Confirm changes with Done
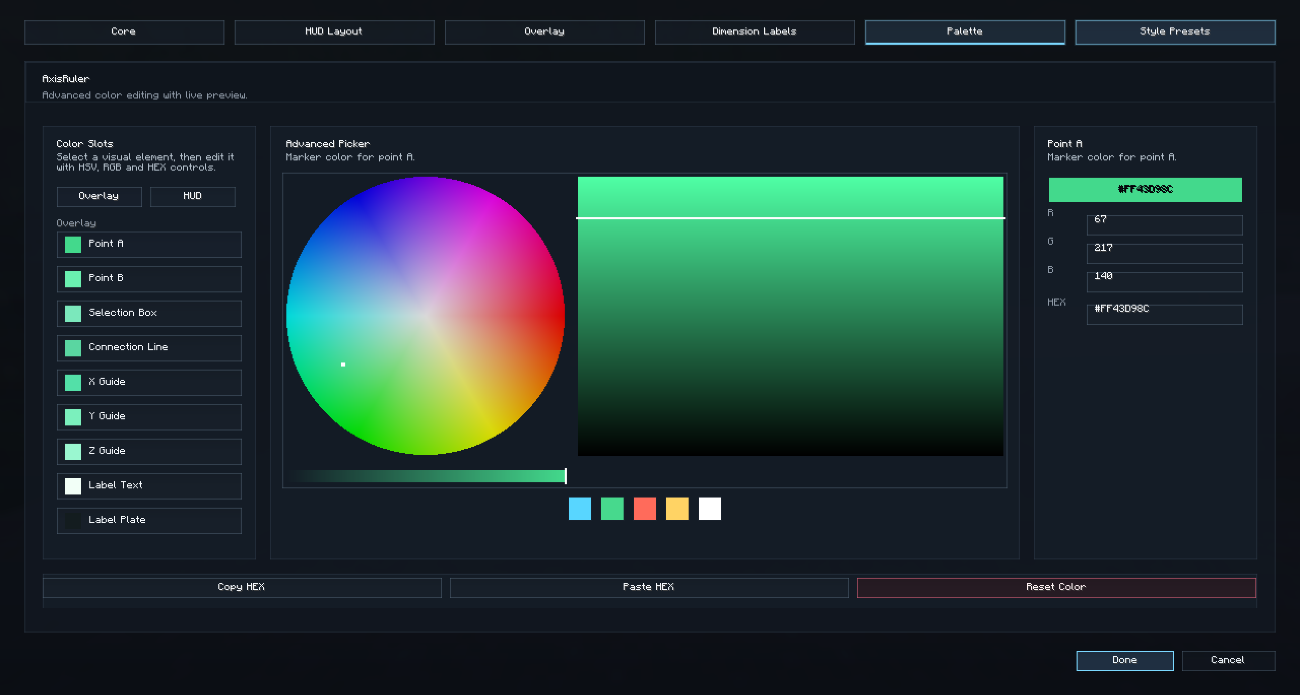Image resolution: width=1300 pixels, height=695 pixels. 1125,660
